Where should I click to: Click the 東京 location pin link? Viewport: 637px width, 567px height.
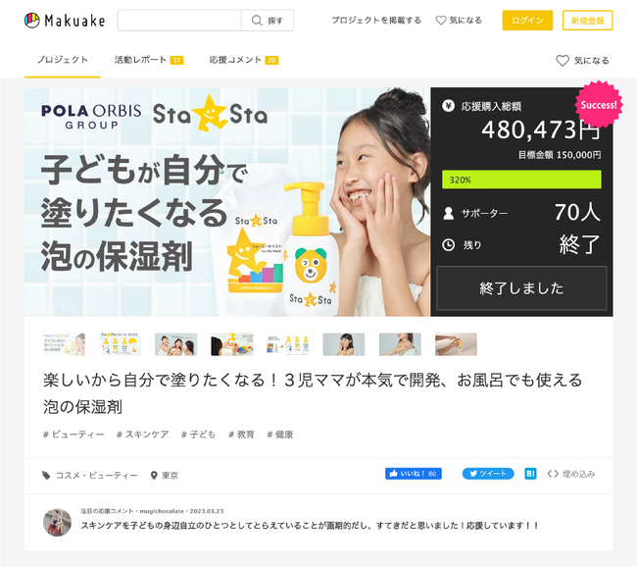pos(165,475)
